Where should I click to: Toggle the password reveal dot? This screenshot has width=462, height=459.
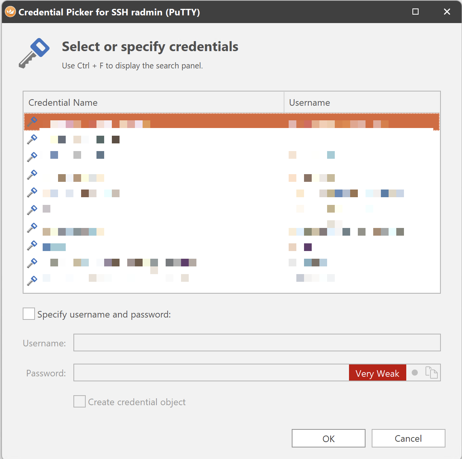click(x=415, y=373)
